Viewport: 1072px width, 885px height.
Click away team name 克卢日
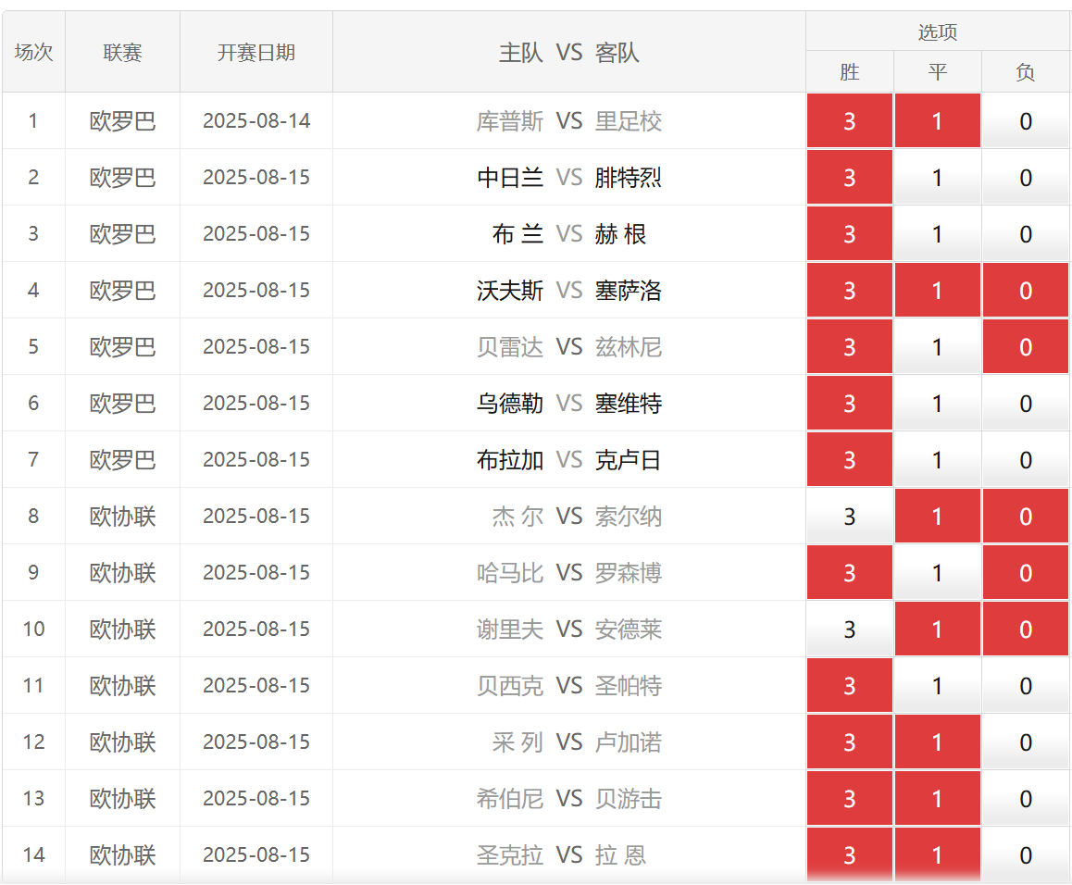coord(629,459)
